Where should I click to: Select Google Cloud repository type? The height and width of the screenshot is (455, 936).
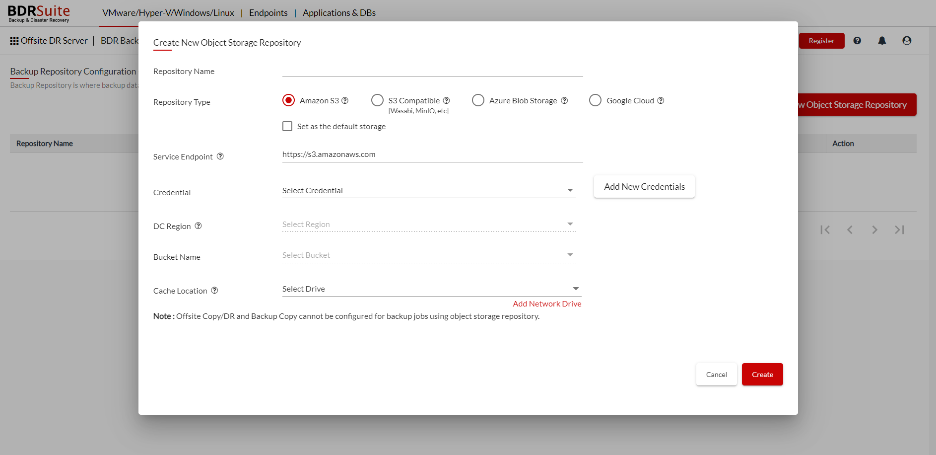point(595,100)
